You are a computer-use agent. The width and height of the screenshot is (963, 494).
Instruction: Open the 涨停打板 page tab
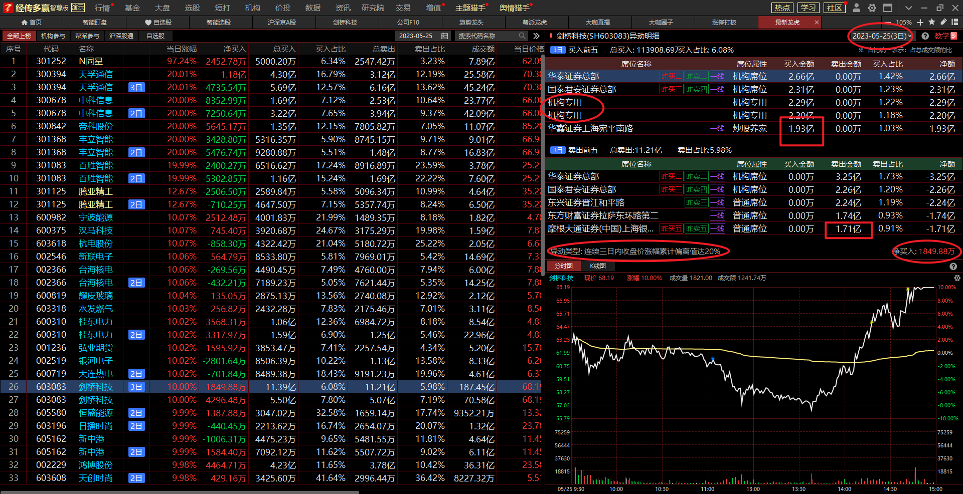[x=724, y=22]
